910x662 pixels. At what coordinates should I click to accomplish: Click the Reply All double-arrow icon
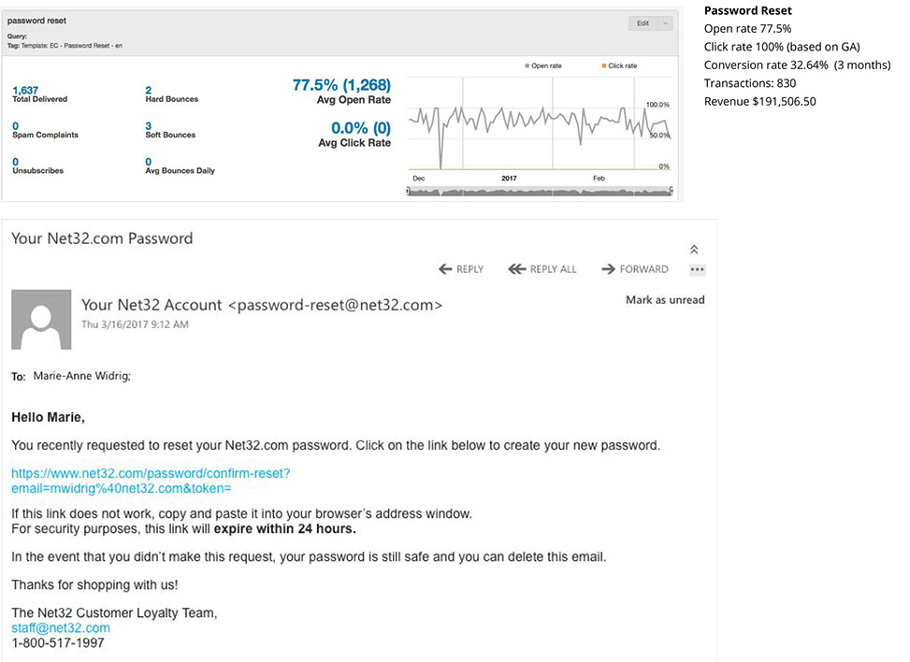coord(516,269)
